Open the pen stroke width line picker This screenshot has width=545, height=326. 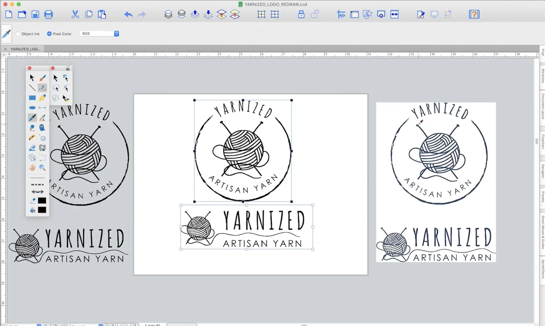pyautogui.click(x=37, y=178)
